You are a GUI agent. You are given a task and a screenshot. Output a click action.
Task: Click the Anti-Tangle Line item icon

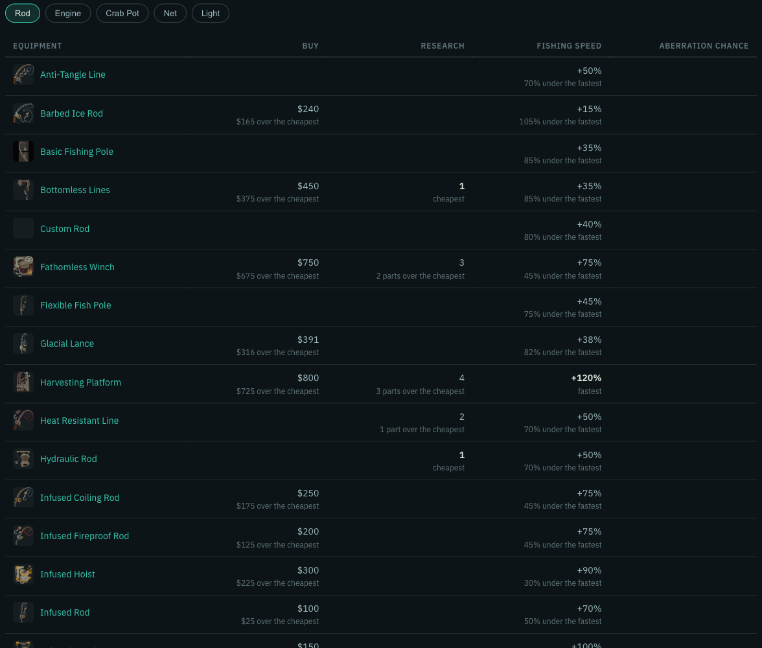click(x=23, y=75)
